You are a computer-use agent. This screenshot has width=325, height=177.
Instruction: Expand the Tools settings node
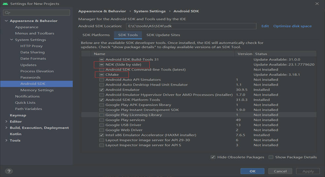6,140
